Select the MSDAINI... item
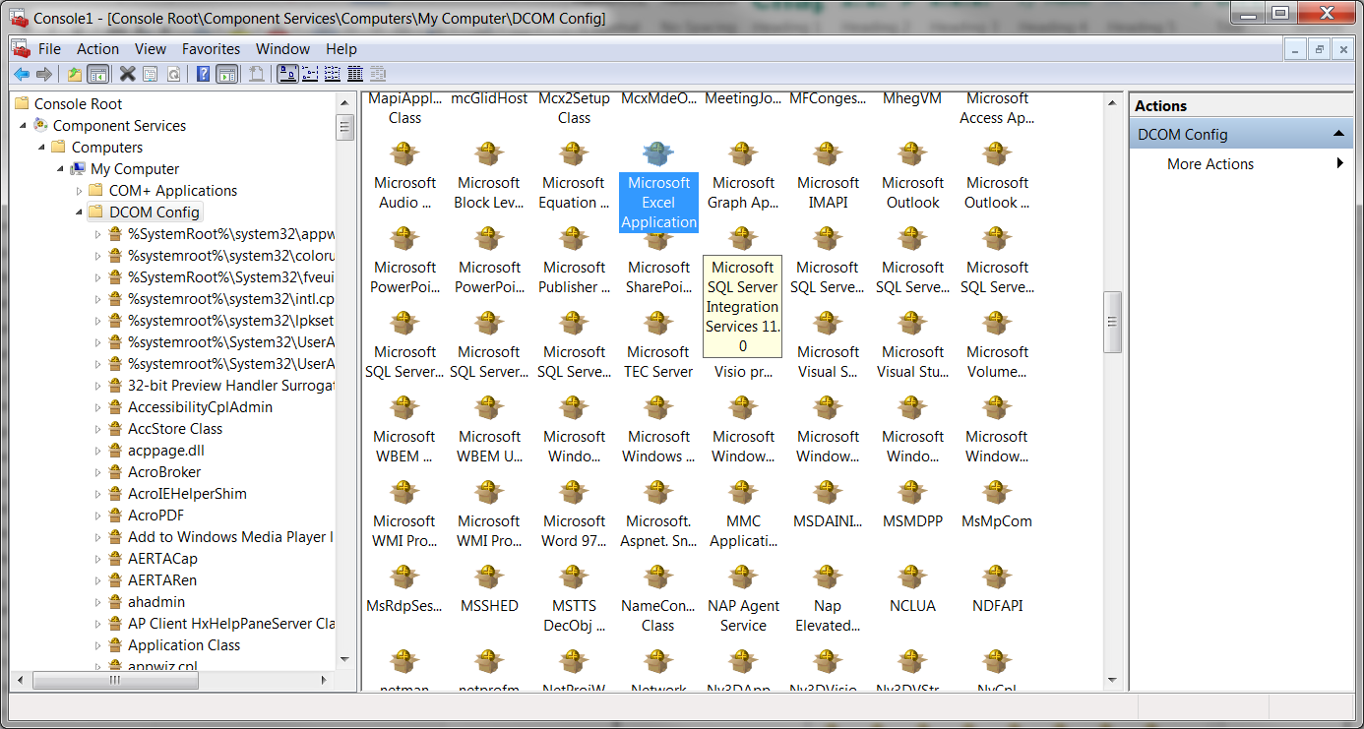Image resolution: width=1364 pixels, height=729 pixels. point(828,504)
